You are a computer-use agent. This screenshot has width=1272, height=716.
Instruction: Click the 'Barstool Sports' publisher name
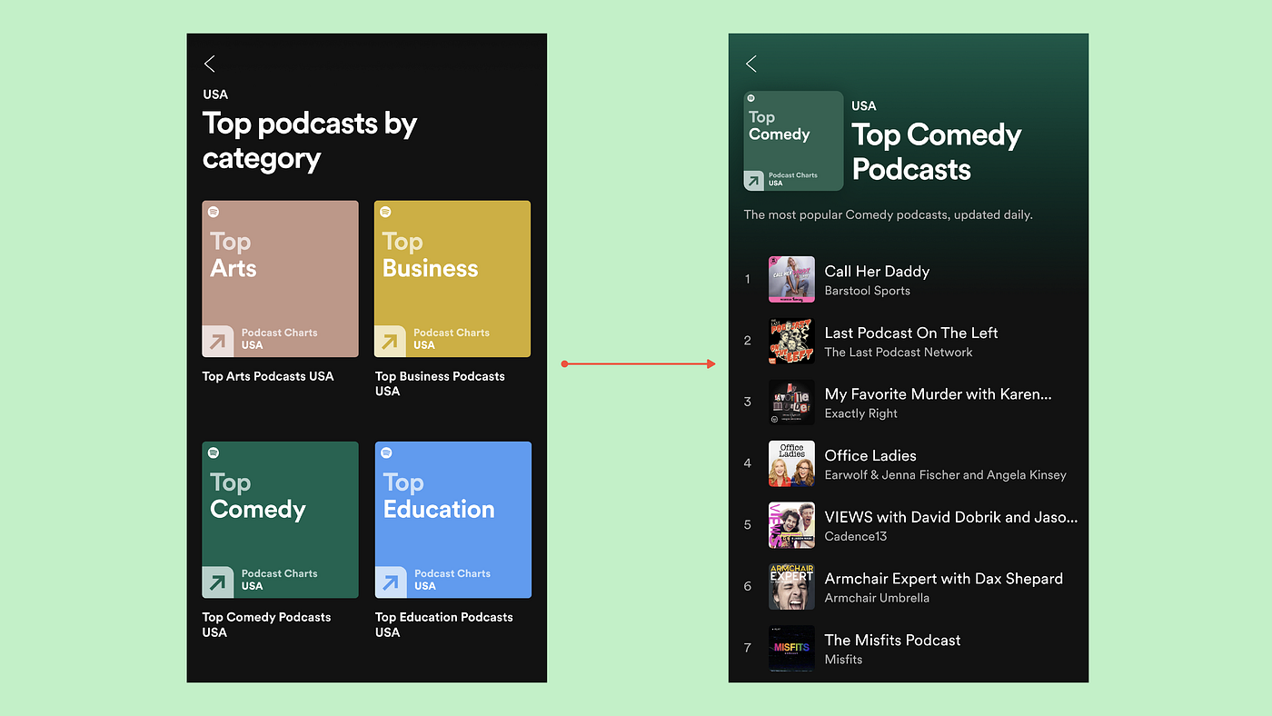[867, 291]
